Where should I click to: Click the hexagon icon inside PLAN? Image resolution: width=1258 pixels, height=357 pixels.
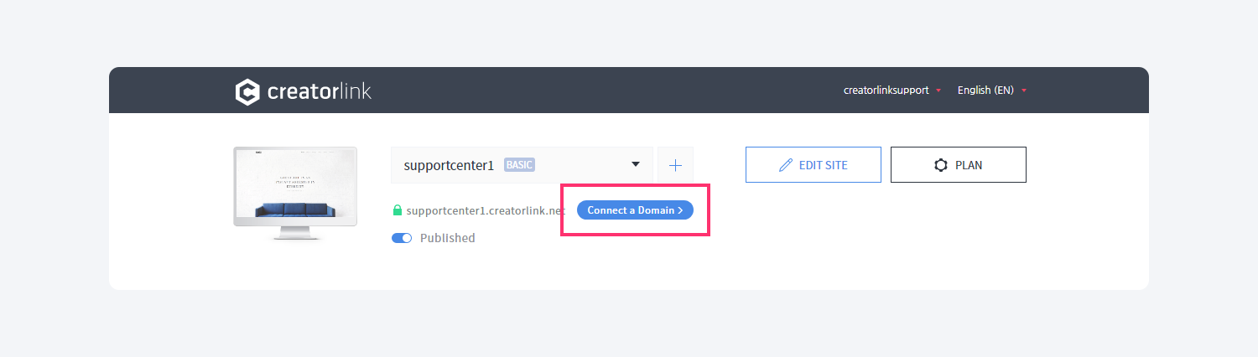click(x=941, y=165)
